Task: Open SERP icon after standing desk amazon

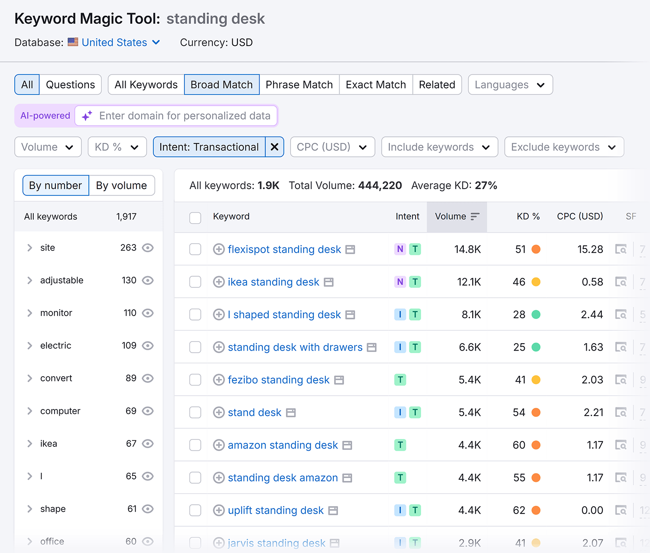Action: (347, 478)
